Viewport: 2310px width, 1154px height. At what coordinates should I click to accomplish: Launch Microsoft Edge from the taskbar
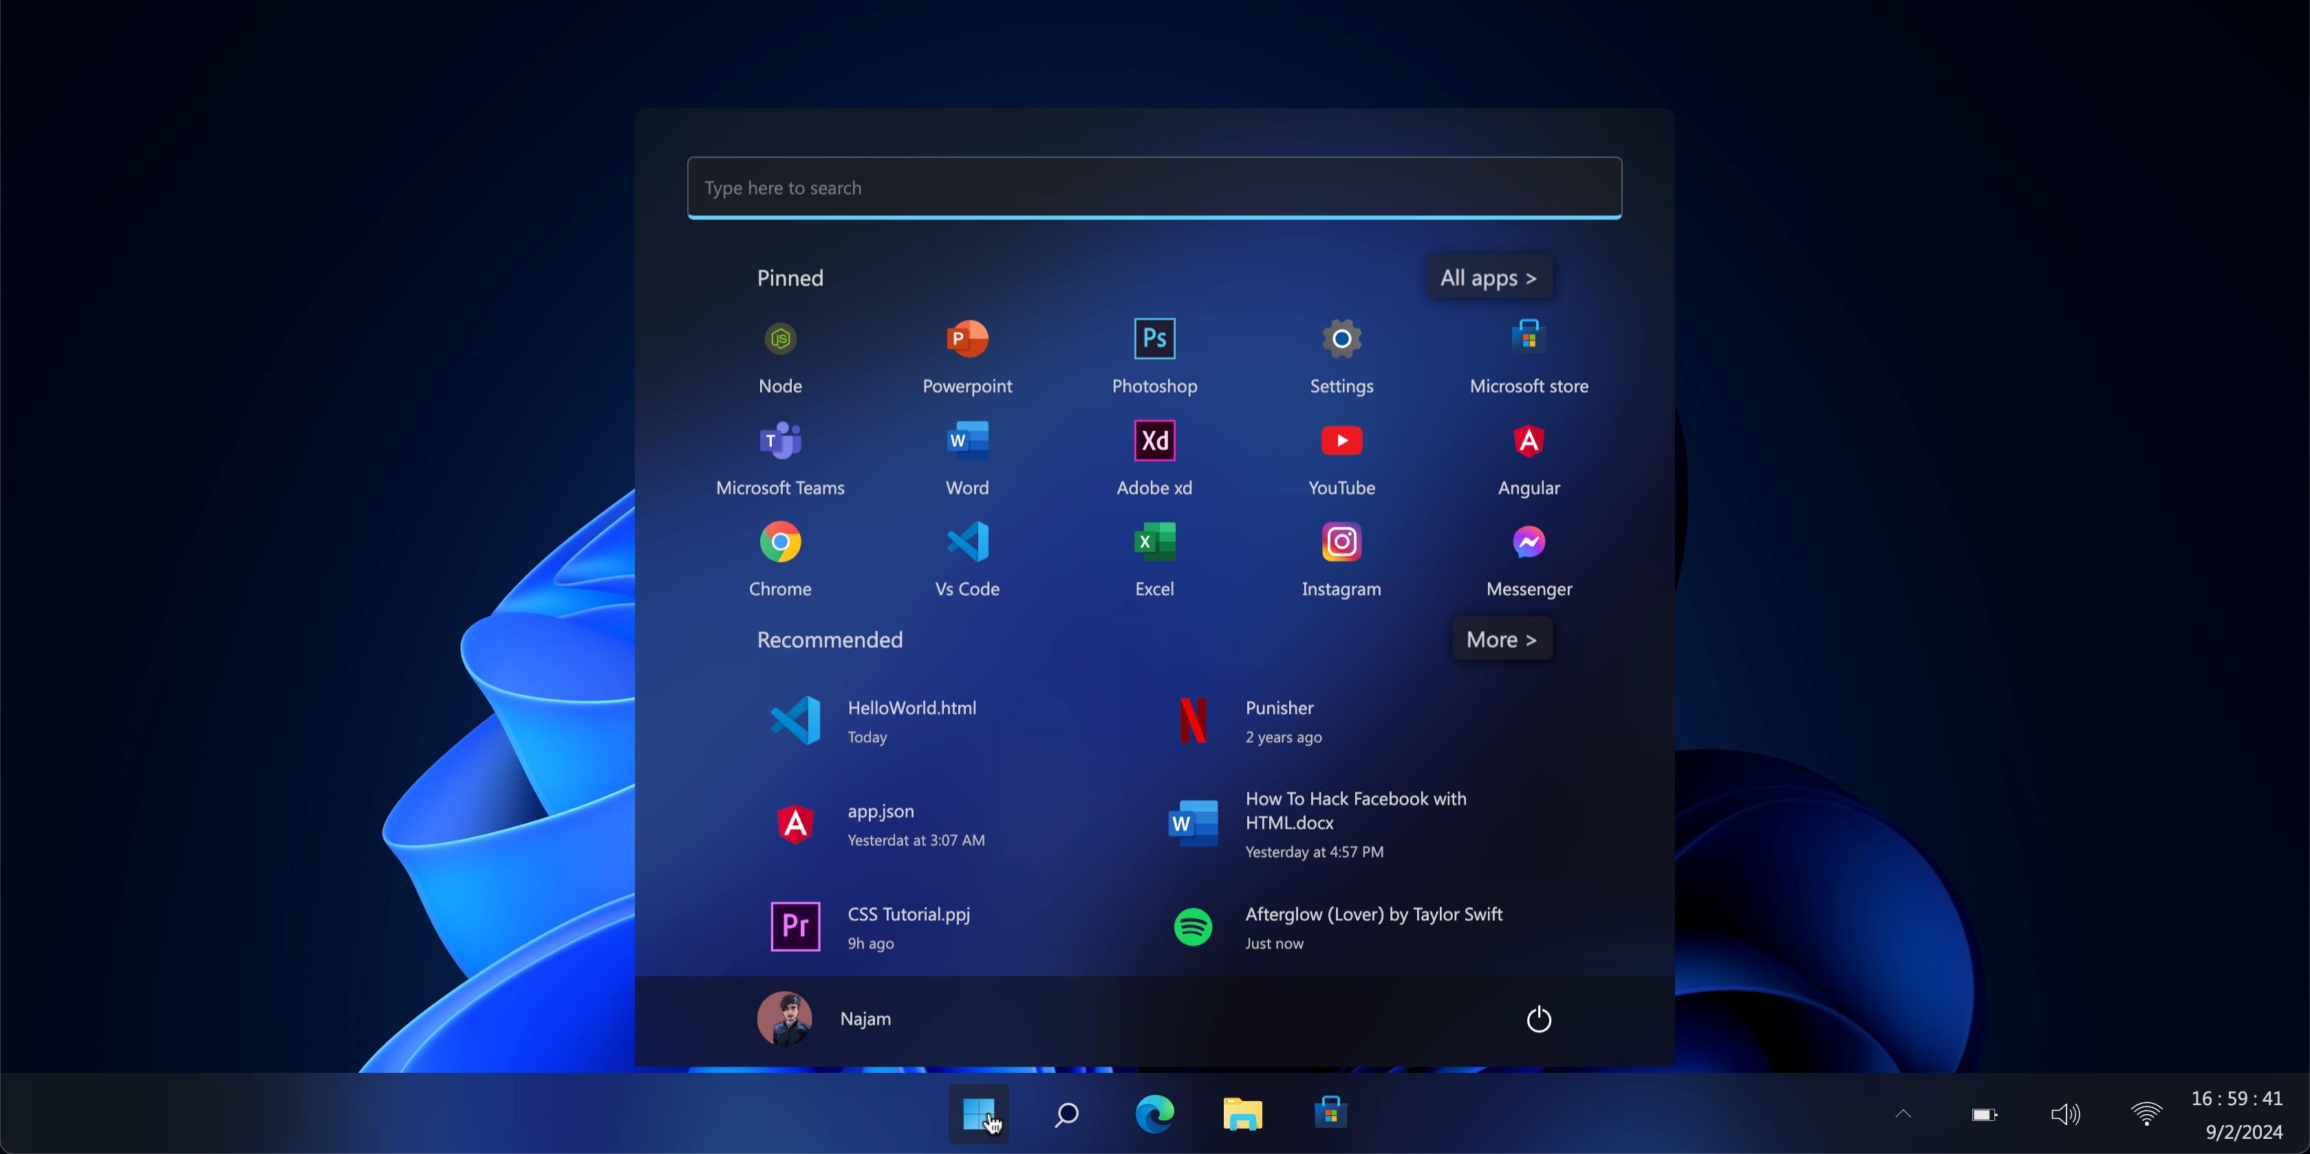[x=1154, y=1113]
